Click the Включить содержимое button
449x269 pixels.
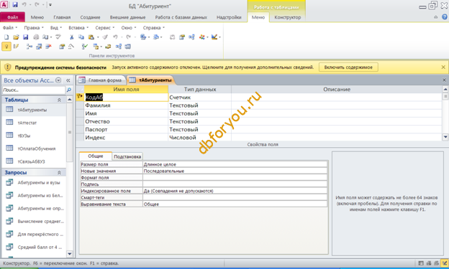348,67
